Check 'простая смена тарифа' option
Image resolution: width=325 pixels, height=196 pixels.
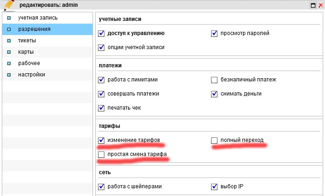click(102, 155)
